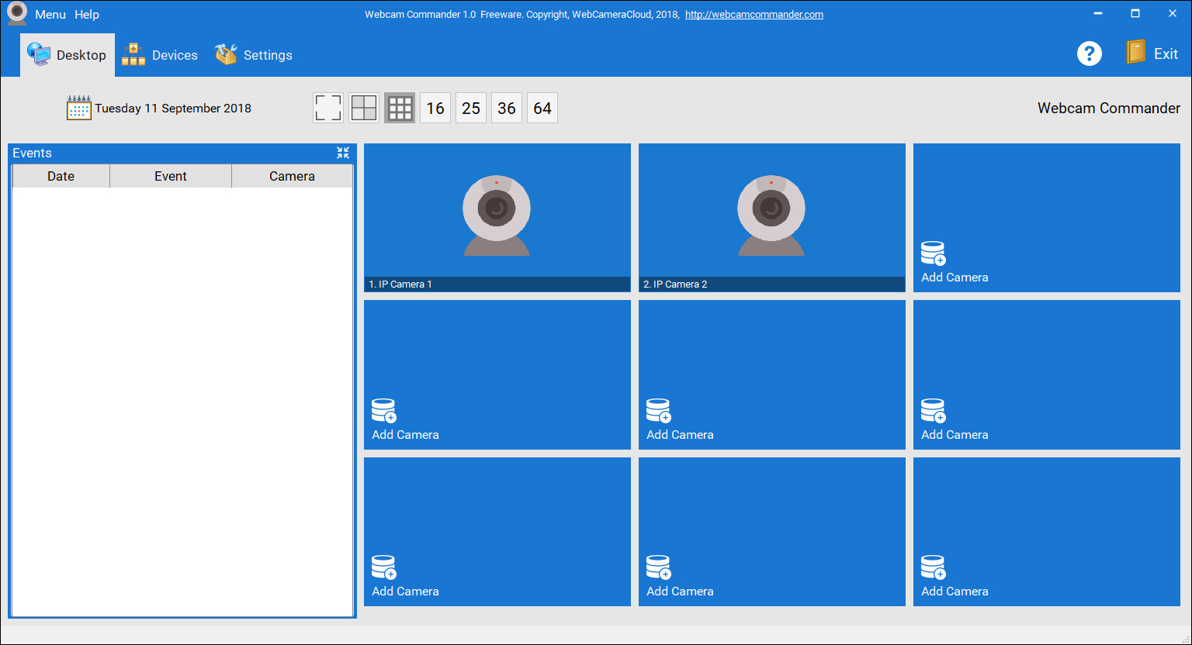
Task: Open the Devices tab
Action: 160,55
